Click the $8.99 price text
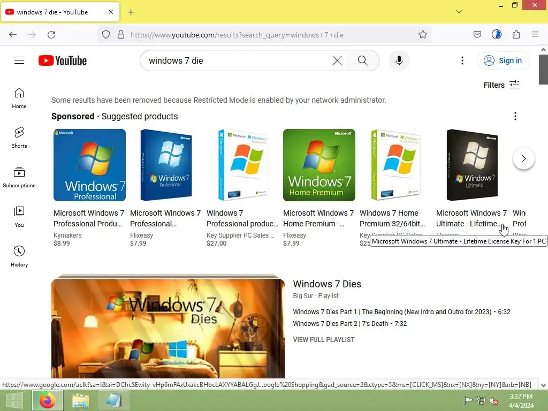 click(x=62, y=243)
